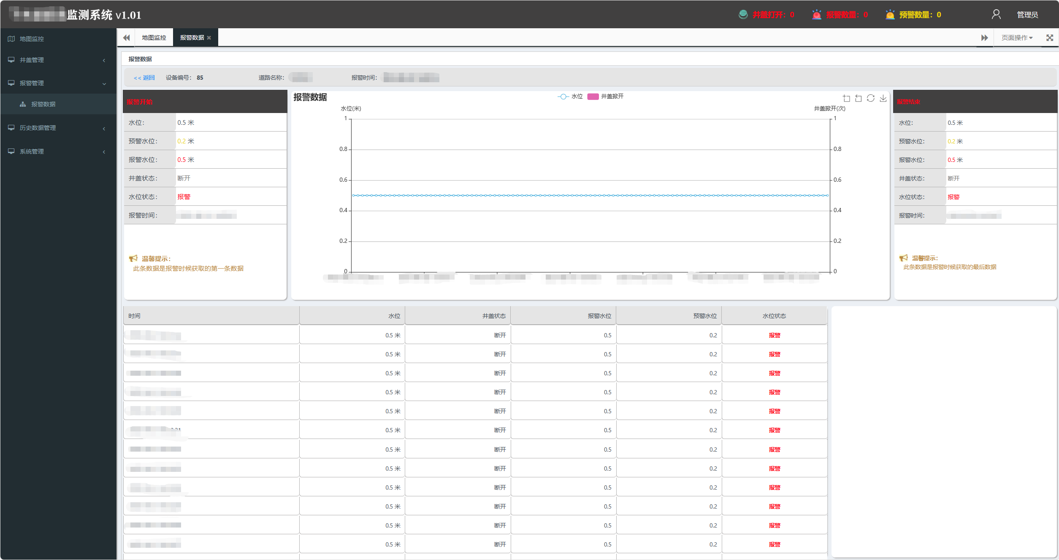The width and height of the screenshot is (1059, 560).
Task: Click the chart save-as-image download icon
Action: pos(883,98)
